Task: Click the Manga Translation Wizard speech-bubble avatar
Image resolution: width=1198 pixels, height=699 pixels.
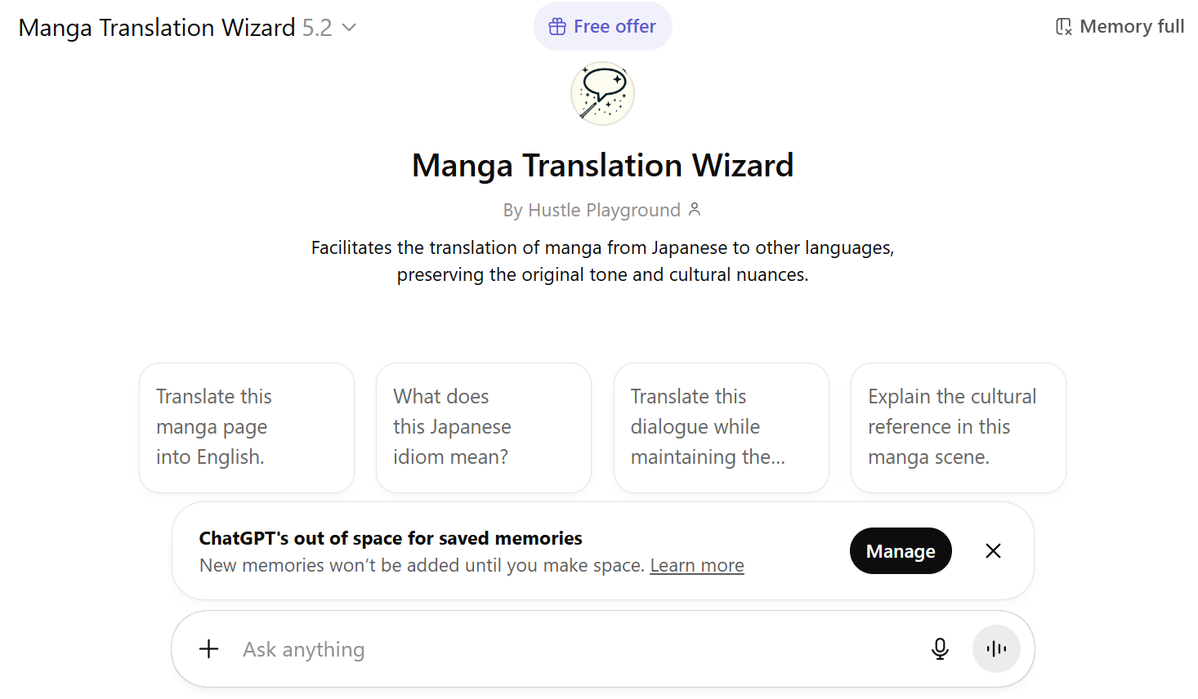Action: [x=602, y=93]
